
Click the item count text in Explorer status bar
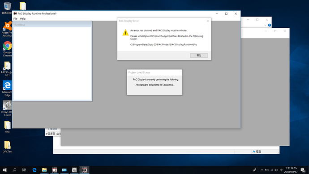pos(53,134)
